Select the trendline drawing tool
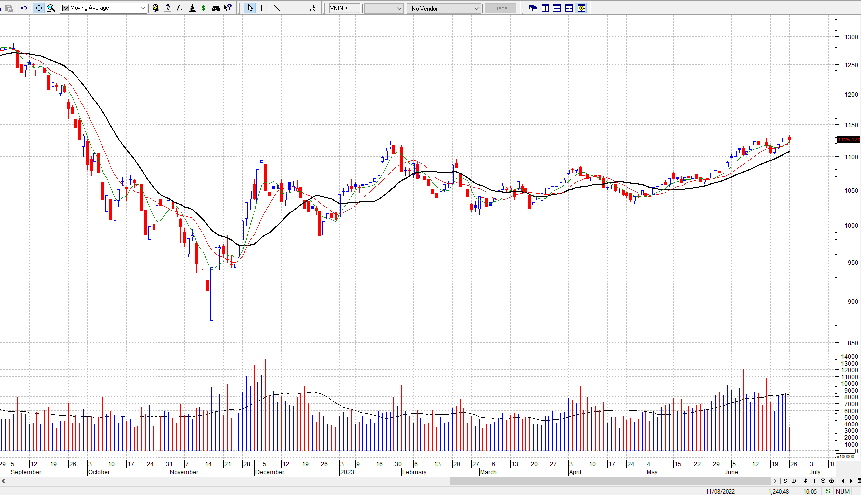 (277, 8)
